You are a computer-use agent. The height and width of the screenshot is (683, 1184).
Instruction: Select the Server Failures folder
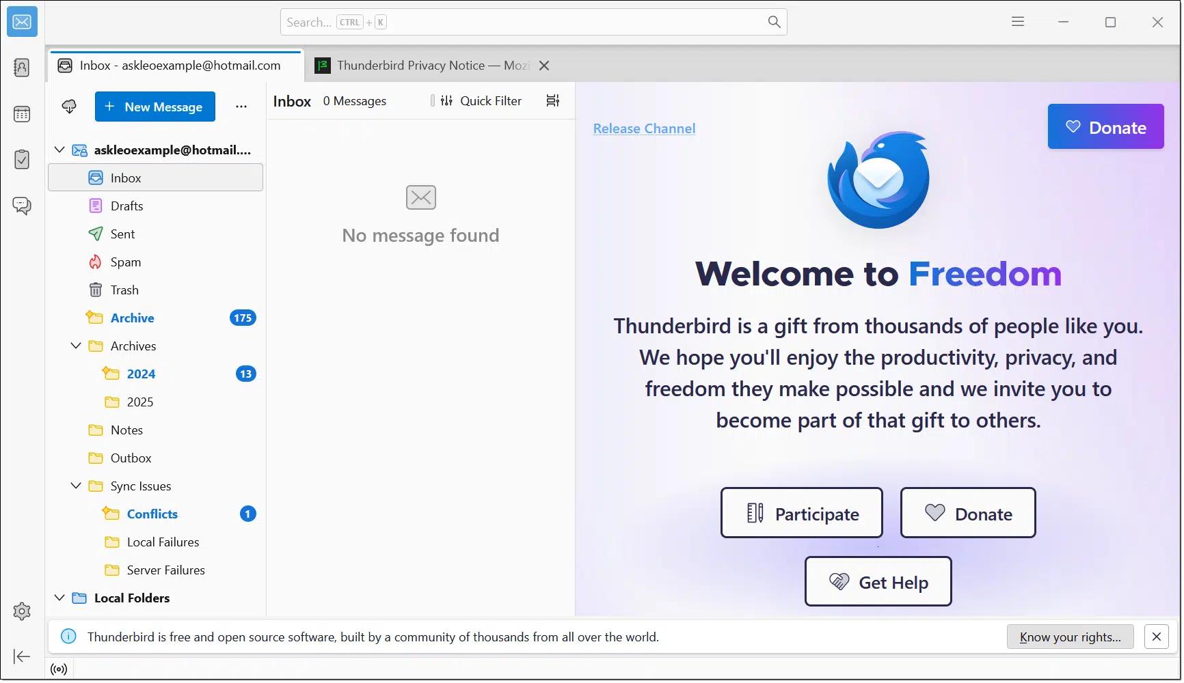tap(156, 570)
